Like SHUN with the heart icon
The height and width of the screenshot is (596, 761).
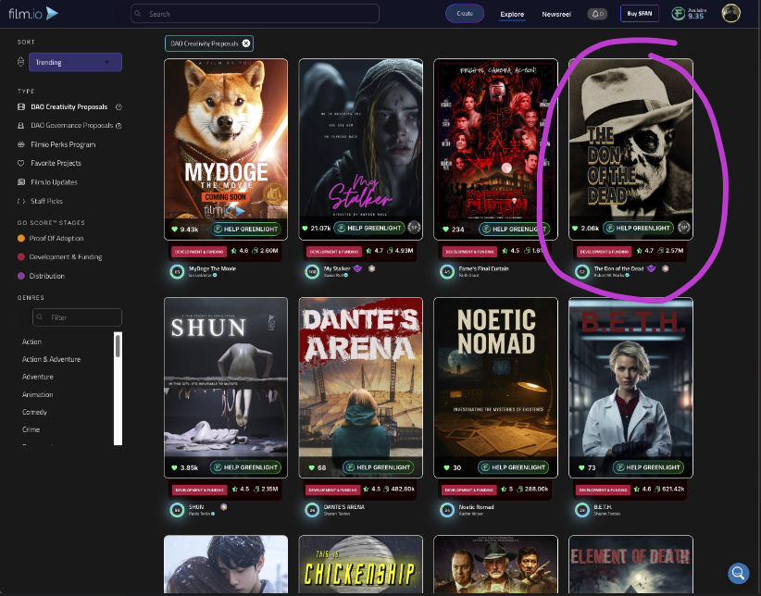click(x=174, y=468)
